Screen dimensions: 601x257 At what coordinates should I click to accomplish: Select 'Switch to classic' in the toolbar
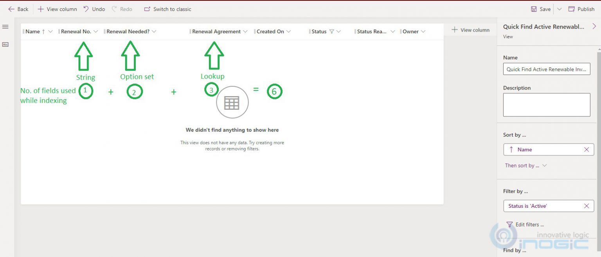167,9
